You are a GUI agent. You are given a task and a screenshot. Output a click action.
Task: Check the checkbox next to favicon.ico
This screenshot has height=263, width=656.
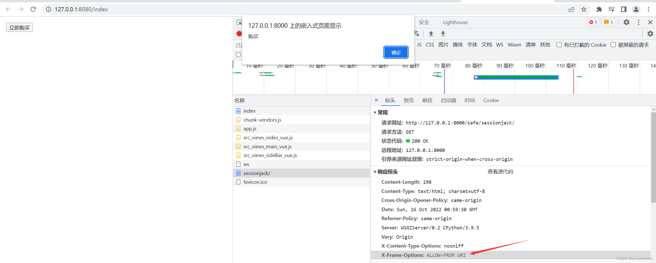coord(238,182)
